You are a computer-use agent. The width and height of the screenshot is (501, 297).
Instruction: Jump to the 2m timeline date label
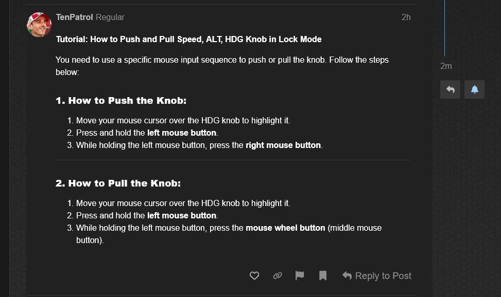446,66
